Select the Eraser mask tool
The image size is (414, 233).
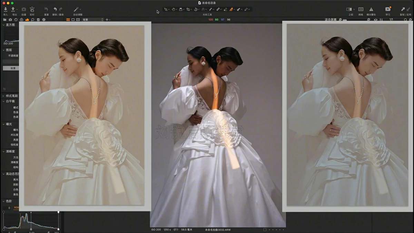(x=225, y=9)
